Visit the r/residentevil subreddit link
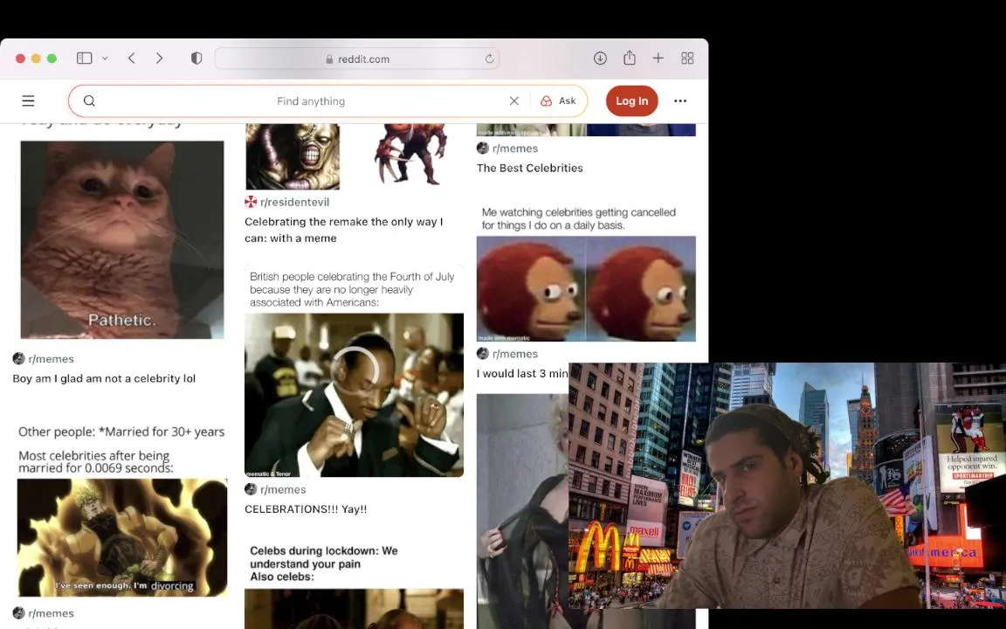Screen dimensions: 1006x629 tap(294, 202)
